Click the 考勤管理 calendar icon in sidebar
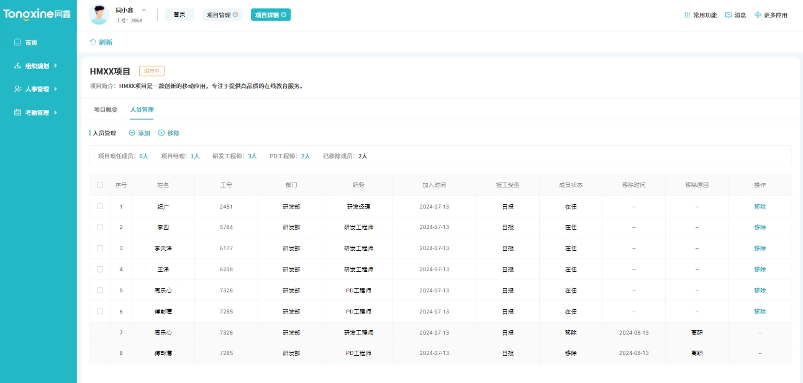 tap(17, 112)
